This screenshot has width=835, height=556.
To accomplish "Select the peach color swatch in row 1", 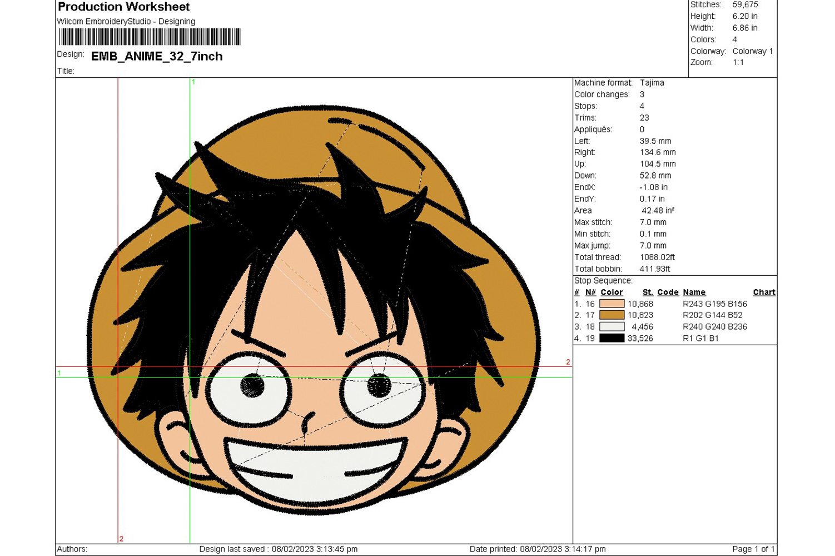I will point(612,304).
